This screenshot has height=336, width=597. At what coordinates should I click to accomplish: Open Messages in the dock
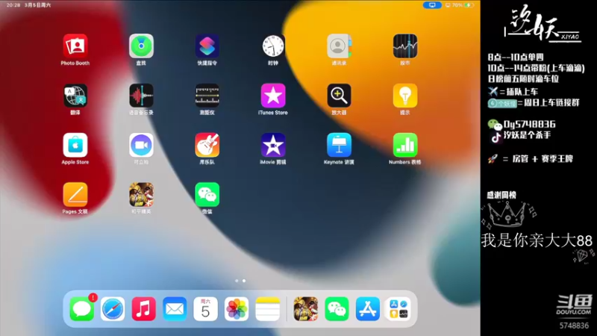click(82, 308)
